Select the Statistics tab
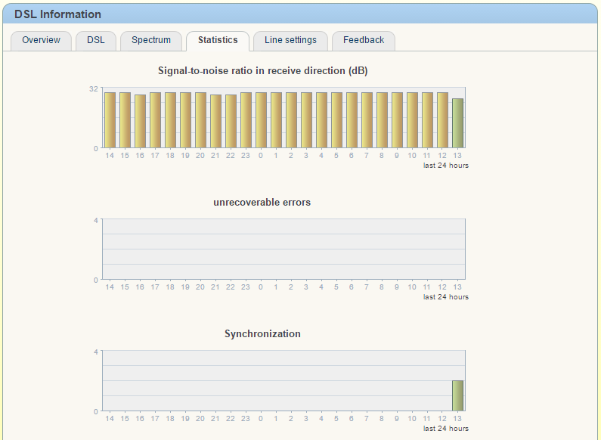Image resolution: width=601 pixels, height=440 pixels. pos(218,41)
